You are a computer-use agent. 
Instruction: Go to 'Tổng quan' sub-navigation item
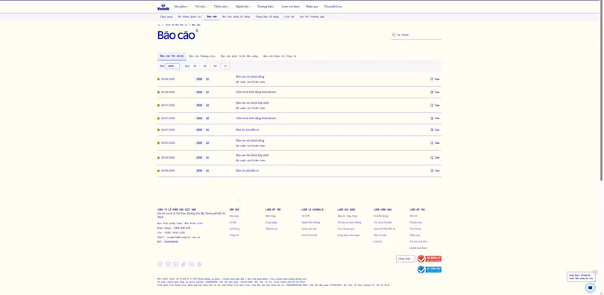pyautogui.click(x=166, y=17)
